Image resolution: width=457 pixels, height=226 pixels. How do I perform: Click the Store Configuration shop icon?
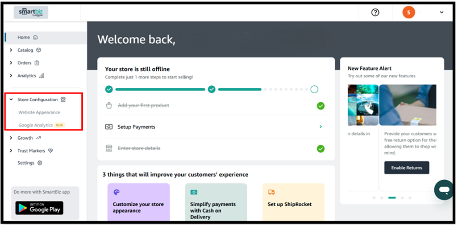coord(63,100)
